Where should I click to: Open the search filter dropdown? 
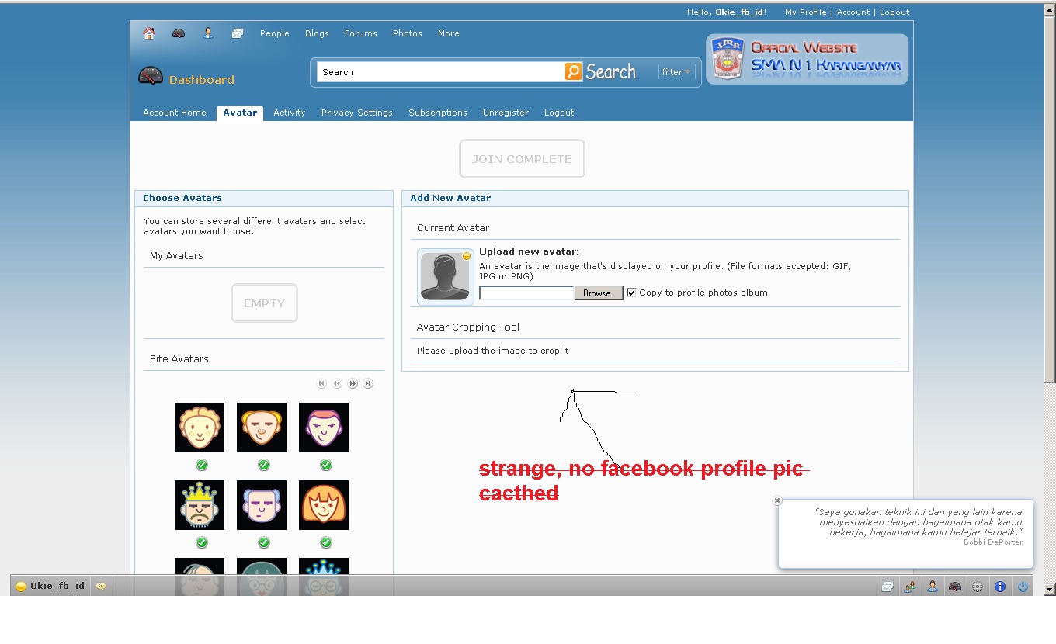(676, 72)
